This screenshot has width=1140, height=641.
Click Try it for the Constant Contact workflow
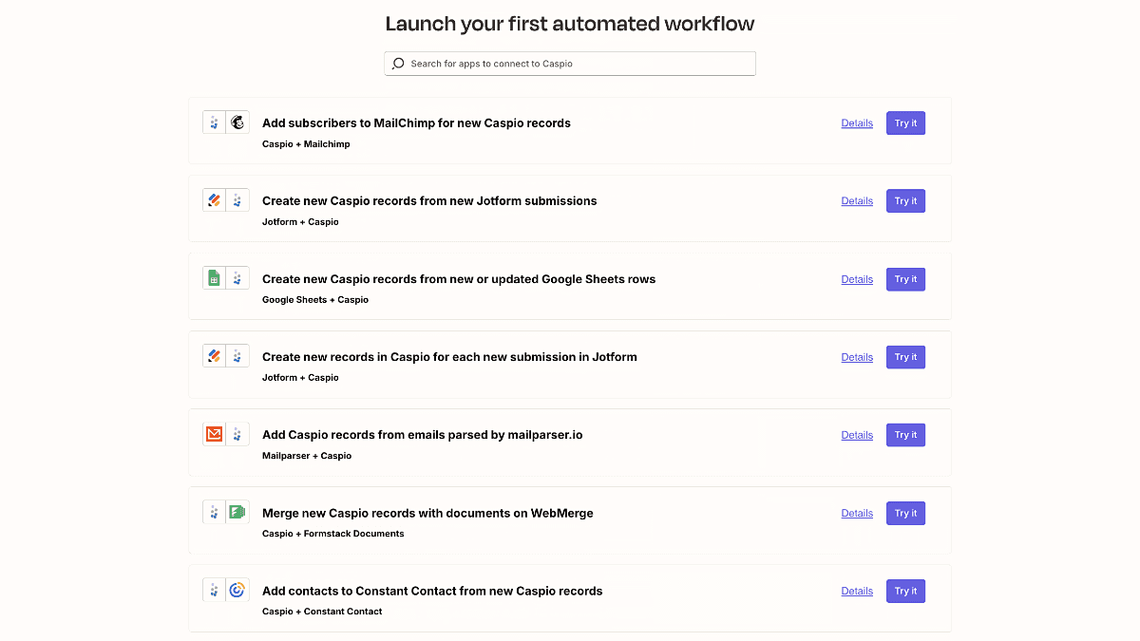(x=904, y=590)
